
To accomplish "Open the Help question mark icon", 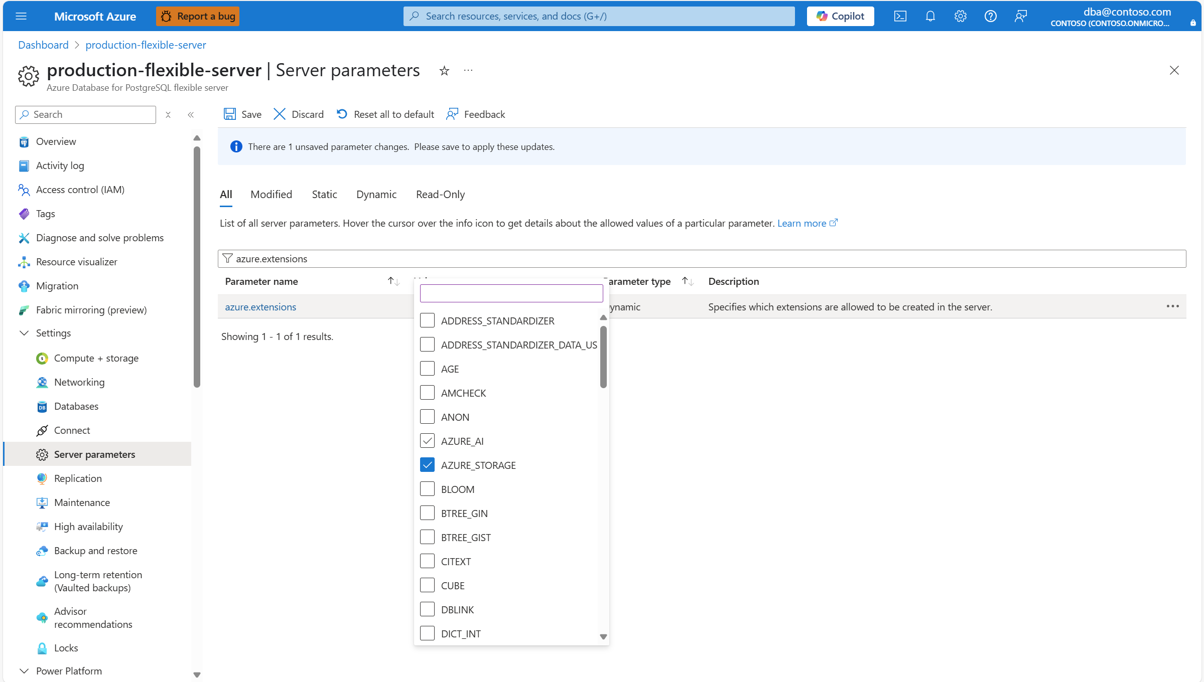I will [991, 16].
